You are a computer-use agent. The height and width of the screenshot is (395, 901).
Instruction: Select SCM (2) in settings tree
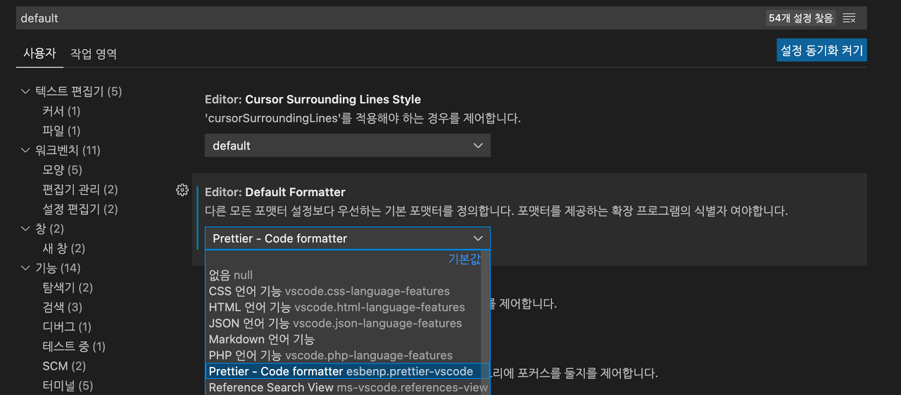click(64, 366)
